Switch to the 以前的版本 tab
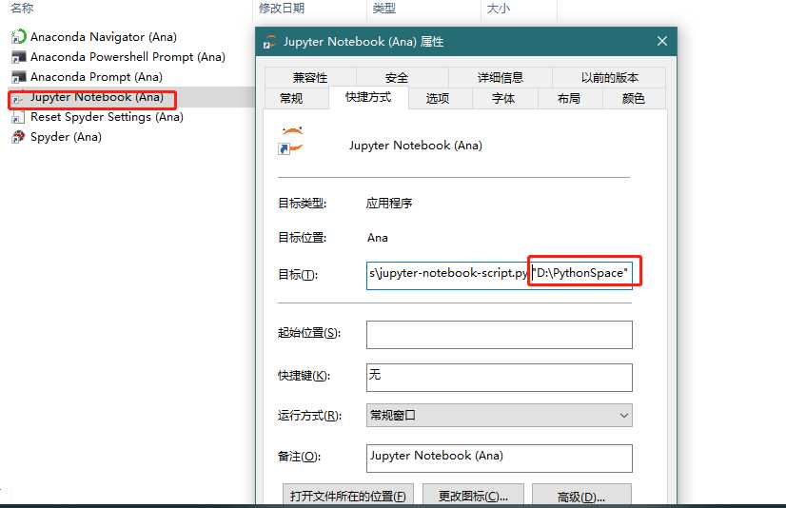The width and height of the screenshot is (786, 508). [x=610, y=78]
